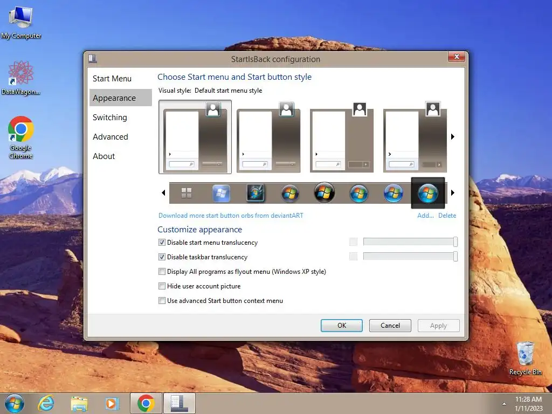
Task: Click the Delete orb link
Action: [447, 216]
